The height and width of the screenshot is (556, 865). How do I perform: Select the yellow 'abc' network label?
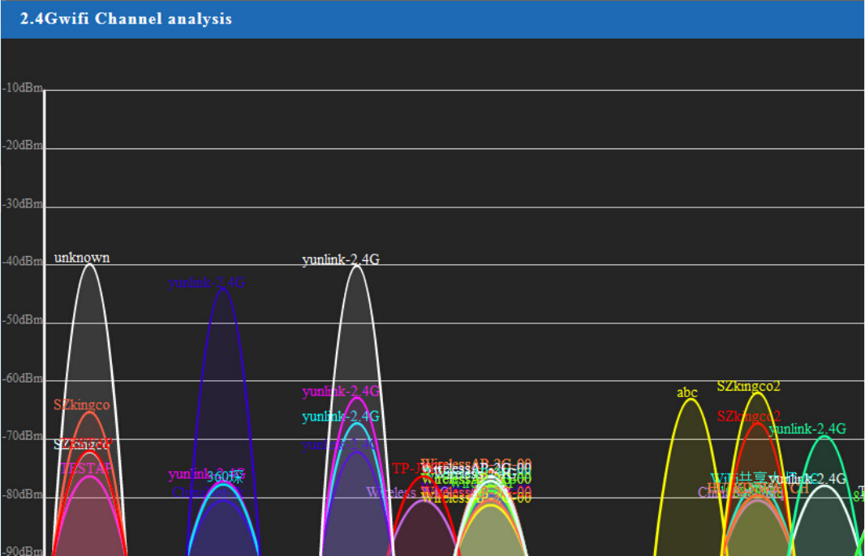(x=686, y=393)
